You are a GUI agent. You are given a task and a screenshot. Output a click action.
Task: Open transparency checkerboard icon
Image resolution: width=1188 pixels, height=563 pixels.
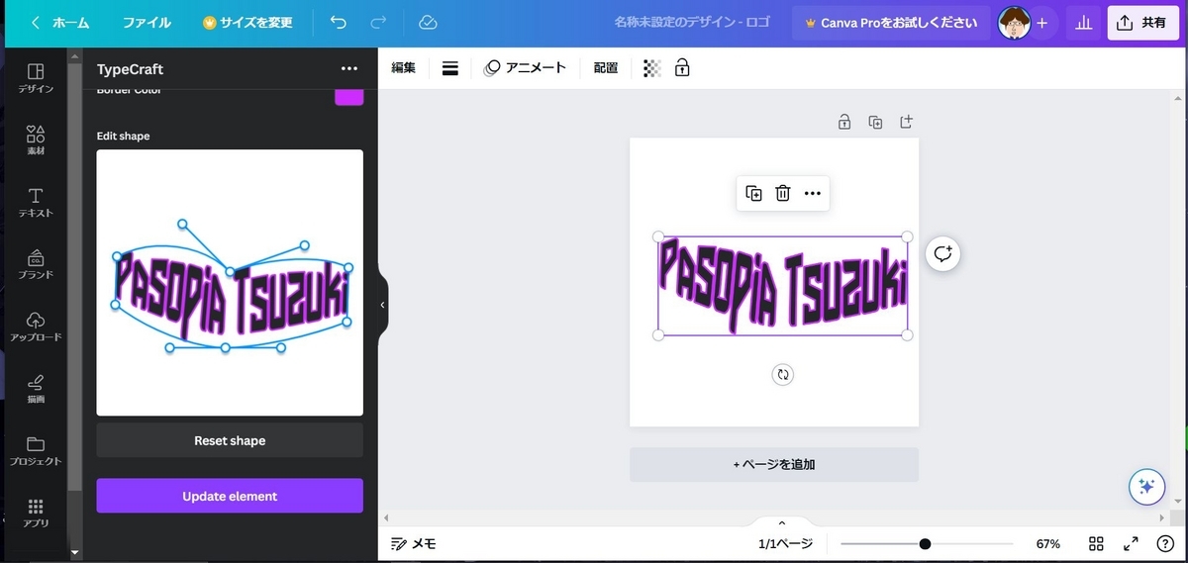(x=651, y=67)
